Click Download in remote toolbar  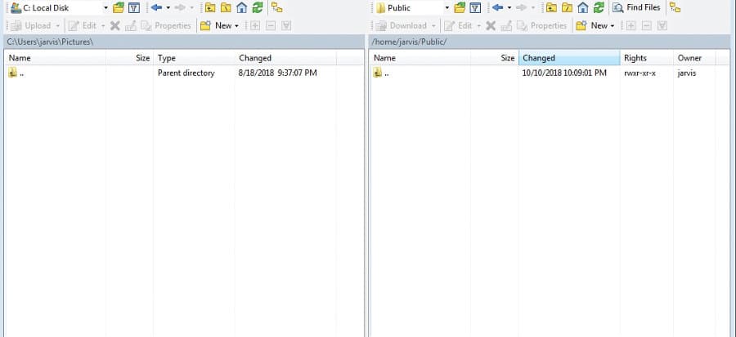[x=402, y=26]
